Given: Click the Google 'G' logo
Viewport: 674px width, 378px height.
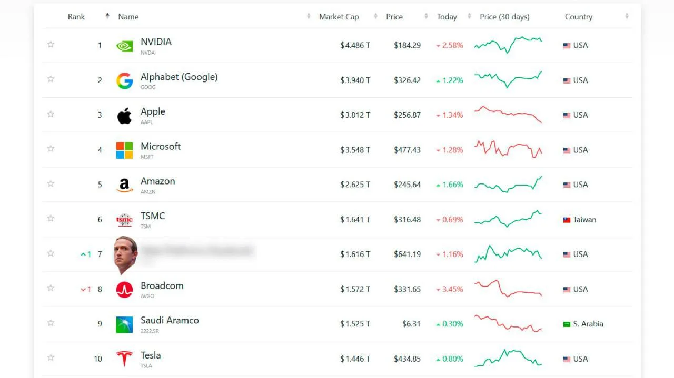Looking at the screenshot, I should pyautogui.click(x=124, y=80).
